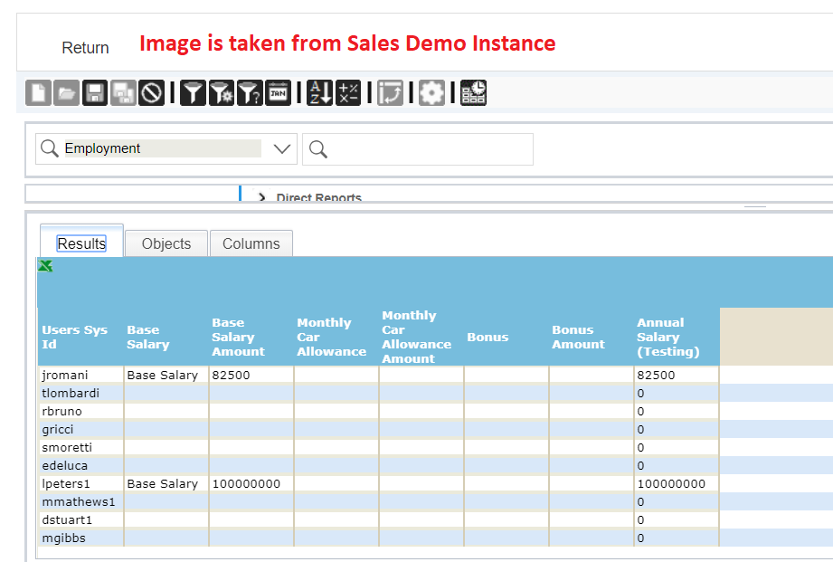
Task: Click the Return link
Action: [85, 48]
